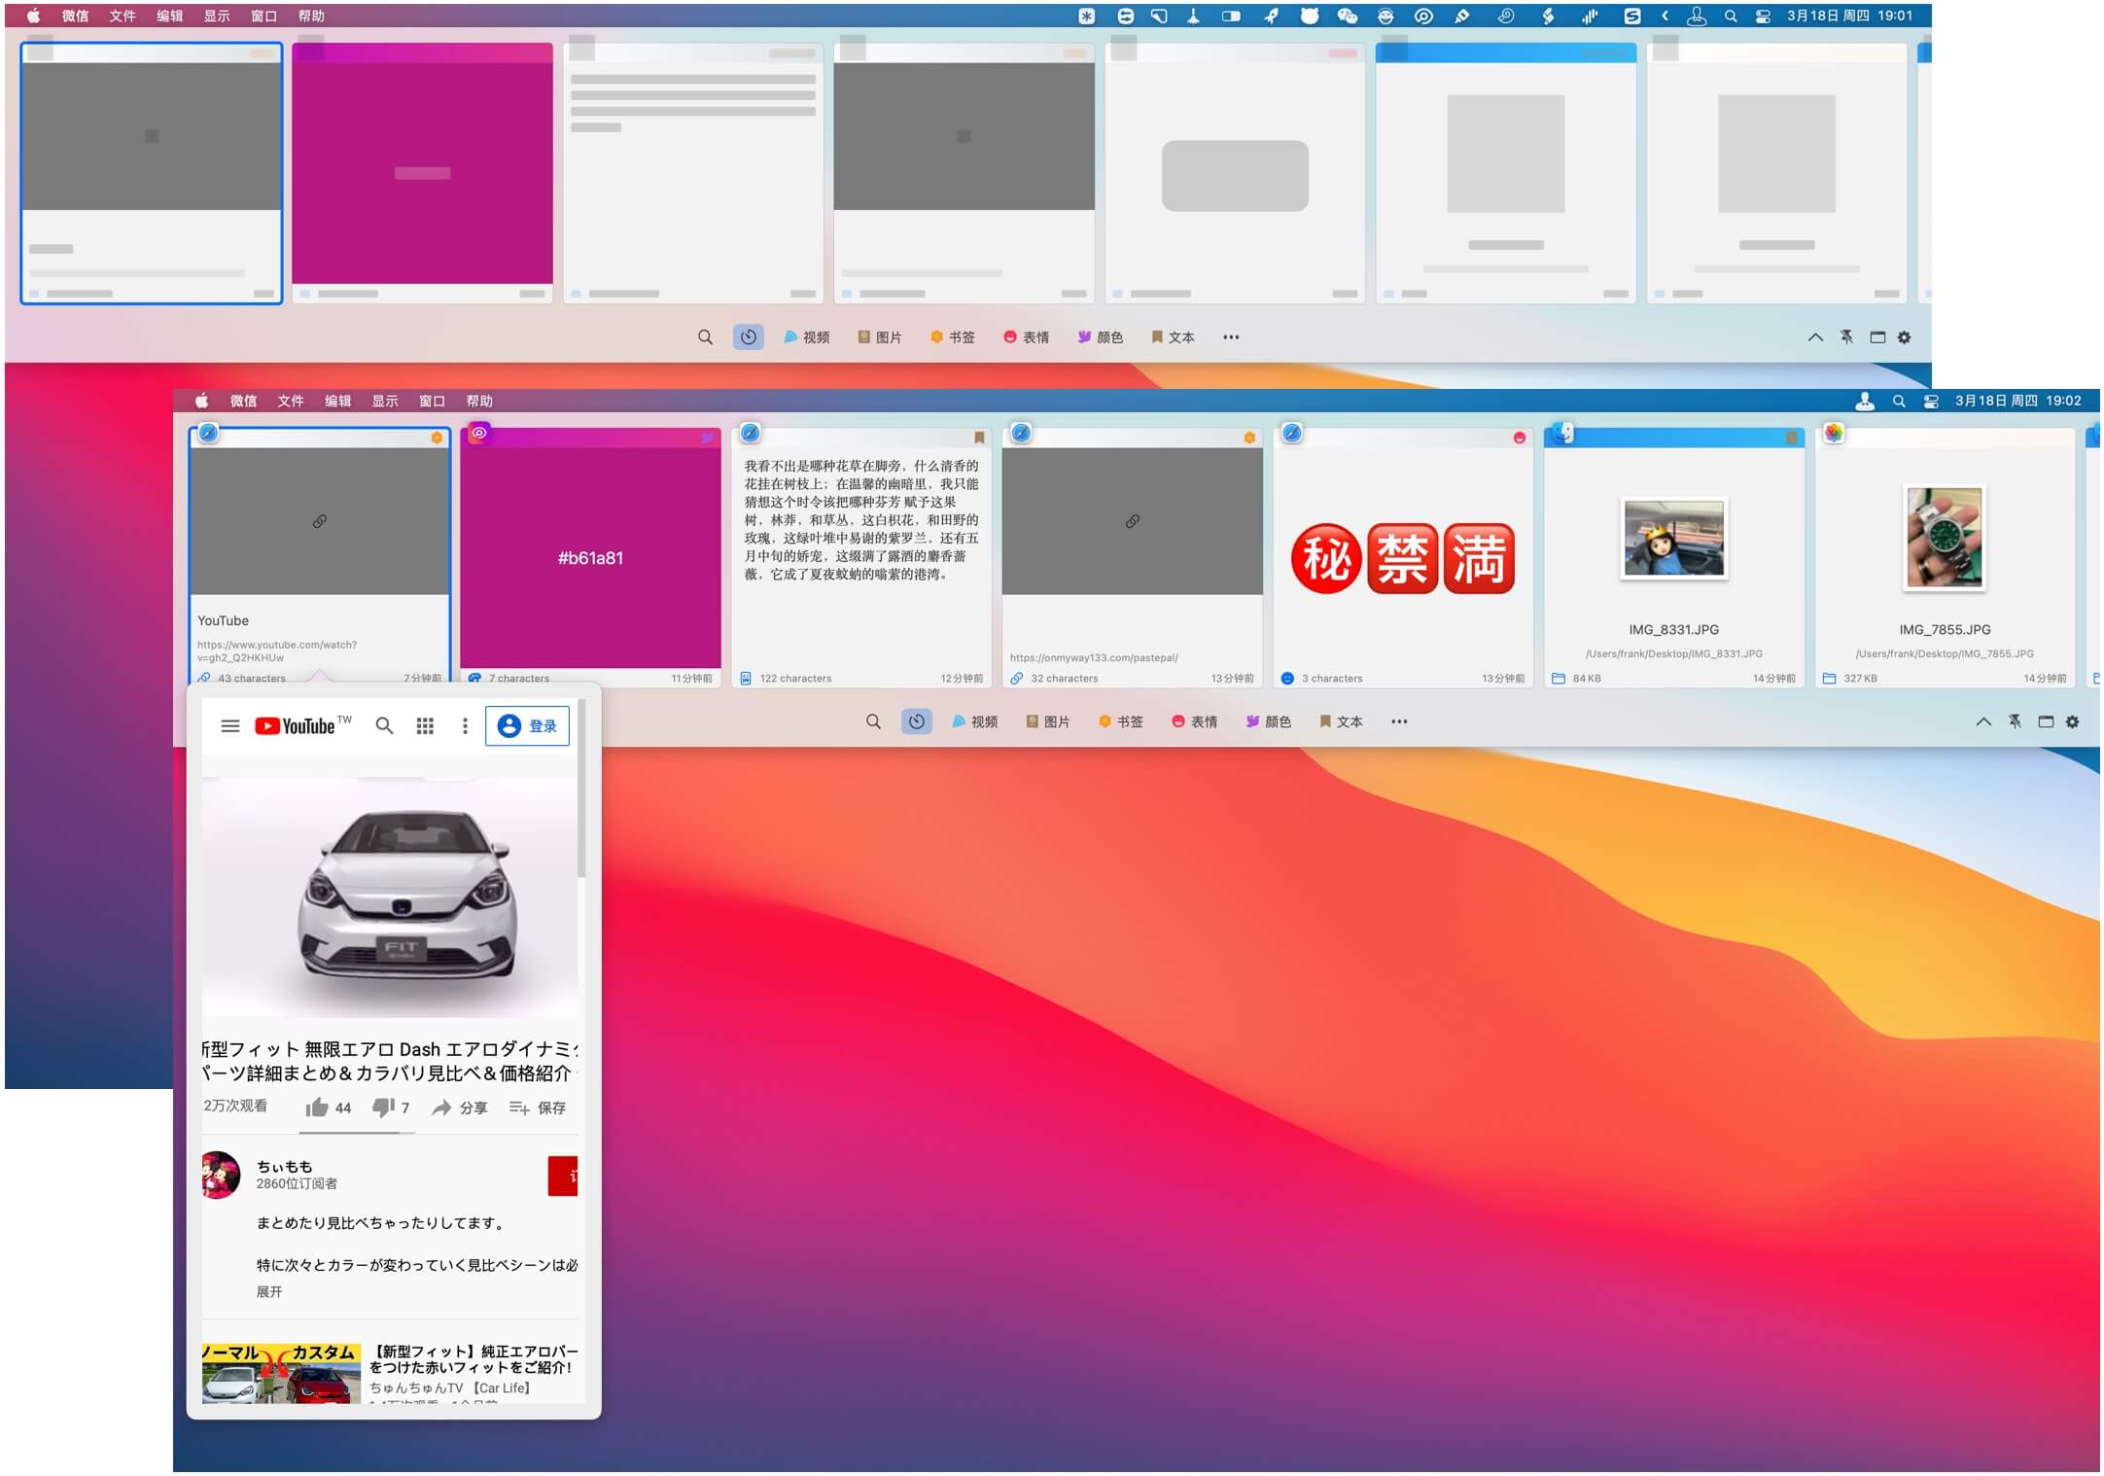
Task: Select 视频 tab in lower panel
Action: [x=974, y=721]
